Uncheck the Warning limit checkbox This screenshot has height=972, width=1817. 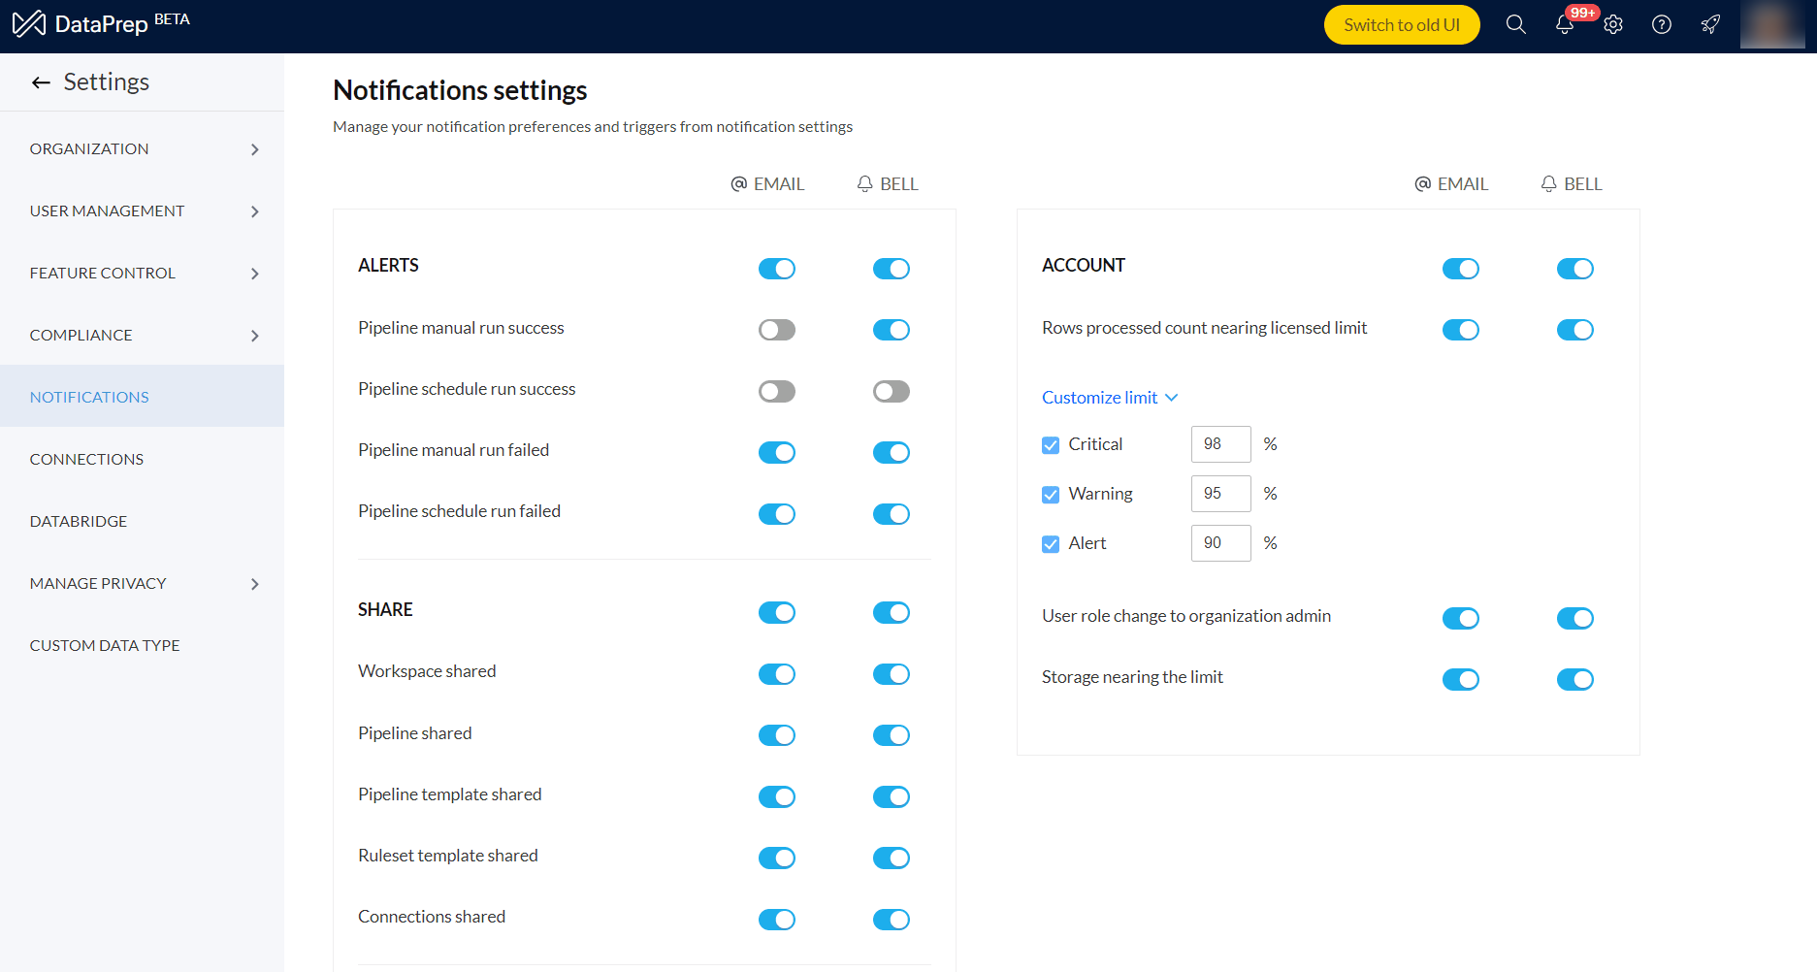(1051, 495)
